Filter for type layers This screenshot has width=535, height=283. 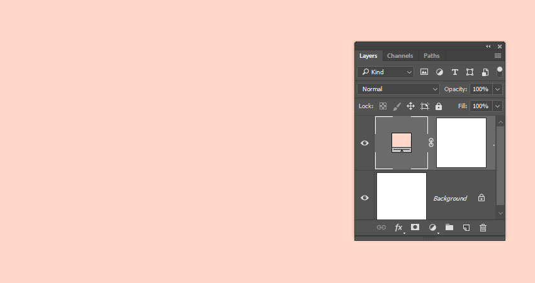click(x=455, y=72)
